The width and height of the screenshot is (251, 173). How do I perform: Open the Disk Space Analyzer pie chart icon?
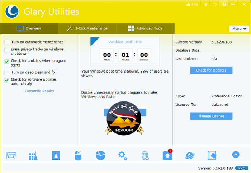[100, 155]
